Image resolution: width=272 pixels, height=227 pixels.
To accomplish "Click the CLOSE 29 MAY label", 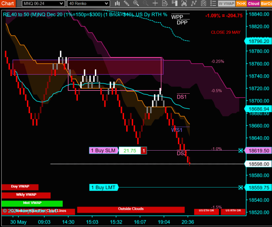I will coord(226,33).
